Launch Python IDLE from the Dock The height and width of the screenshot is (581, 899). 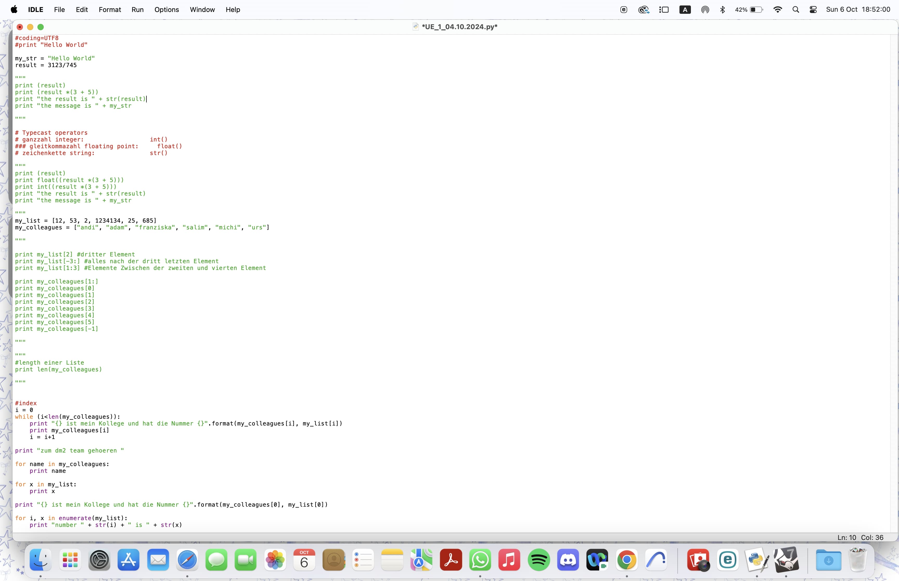(x=756, y=561)
